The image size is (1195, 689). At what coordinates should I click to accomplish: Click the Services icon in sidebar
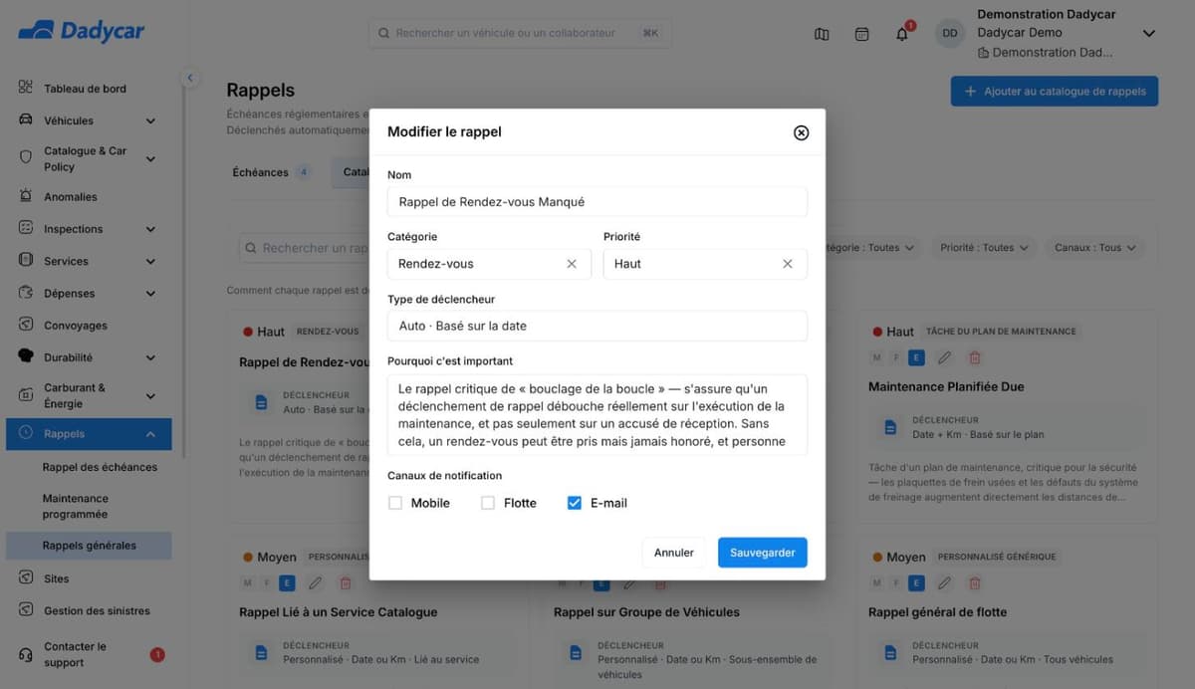pyautogui.click(x=26, y=260)
